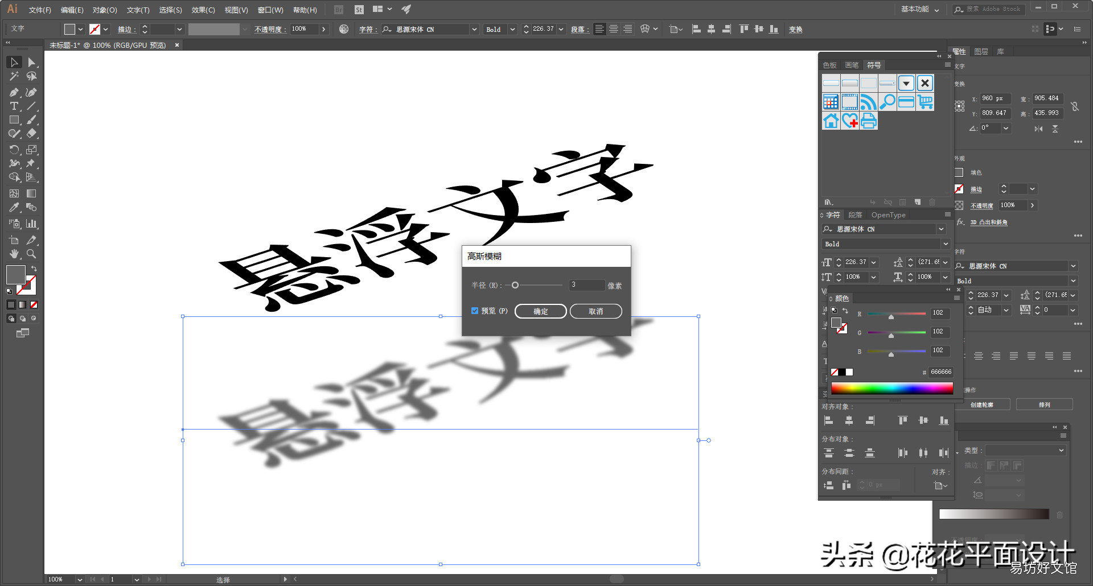Flip horizontally in Transform section
The height and width of the screenshot is (586, 1093).
[1039, 129]
